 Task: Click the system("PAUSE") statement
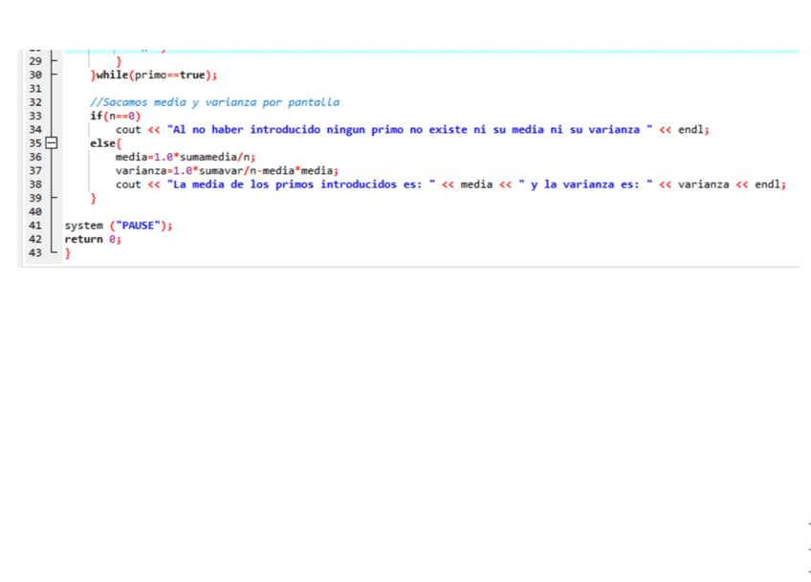tap(119, 226)
